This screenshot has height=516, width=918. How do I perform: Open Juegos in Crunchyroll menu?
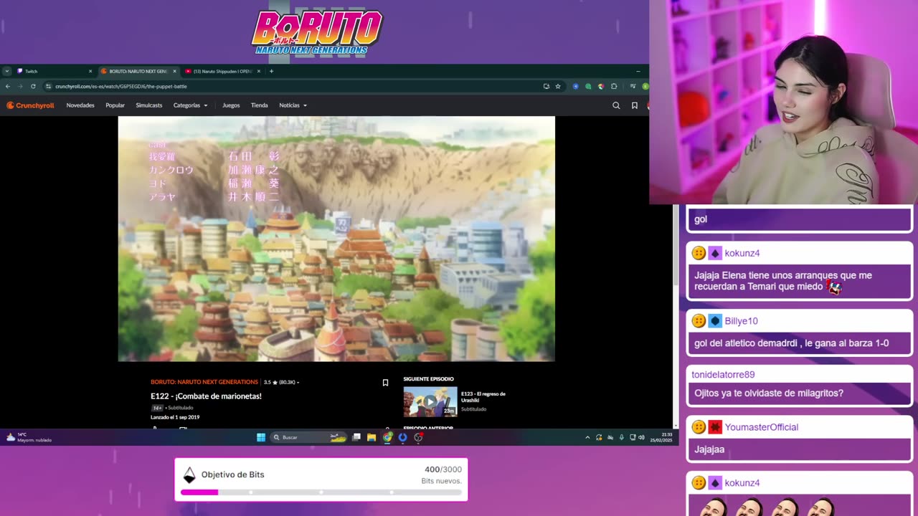pyautogui.click(x=231, y=105)
